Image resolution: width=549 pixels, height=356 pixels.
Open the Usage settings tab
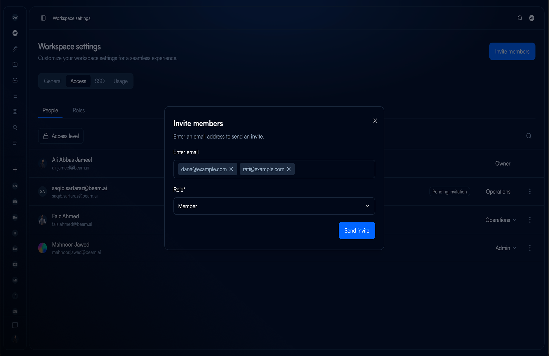click(121, 81)
